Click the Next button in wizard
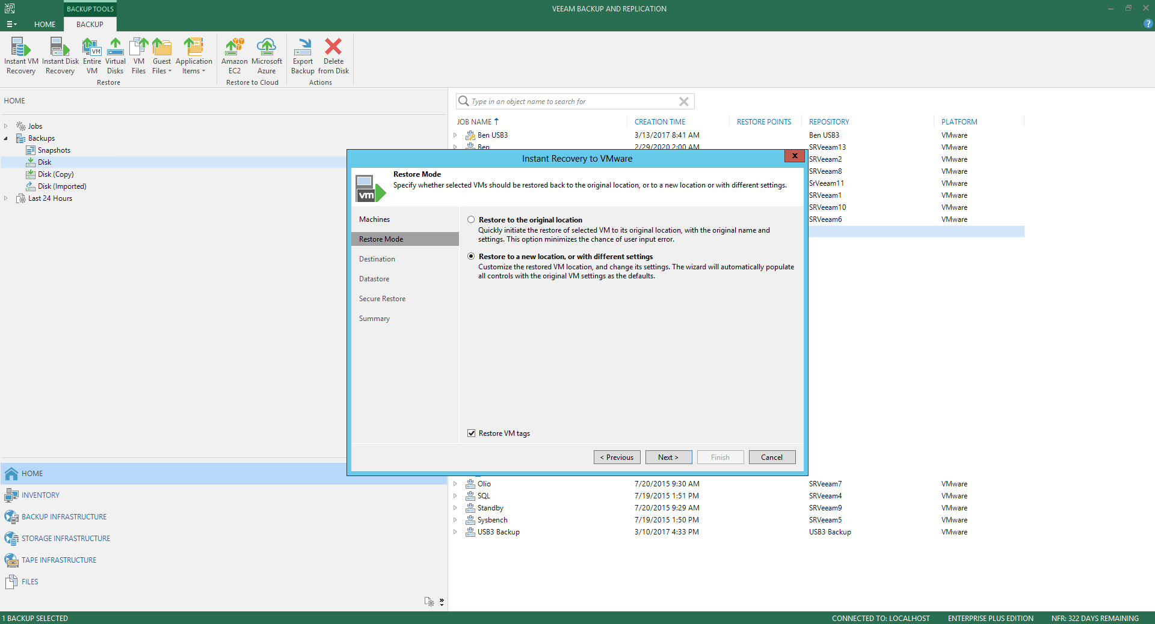The image size is (1155, 624). pos(668,457)
